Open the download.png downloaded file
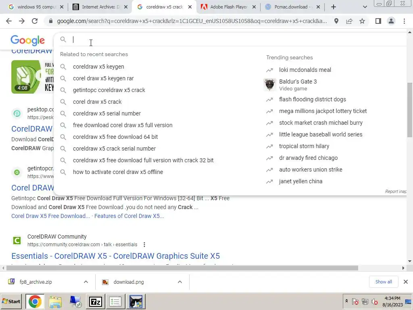The width and height of the screenshot is (413, 310). [x=129, y=282]
